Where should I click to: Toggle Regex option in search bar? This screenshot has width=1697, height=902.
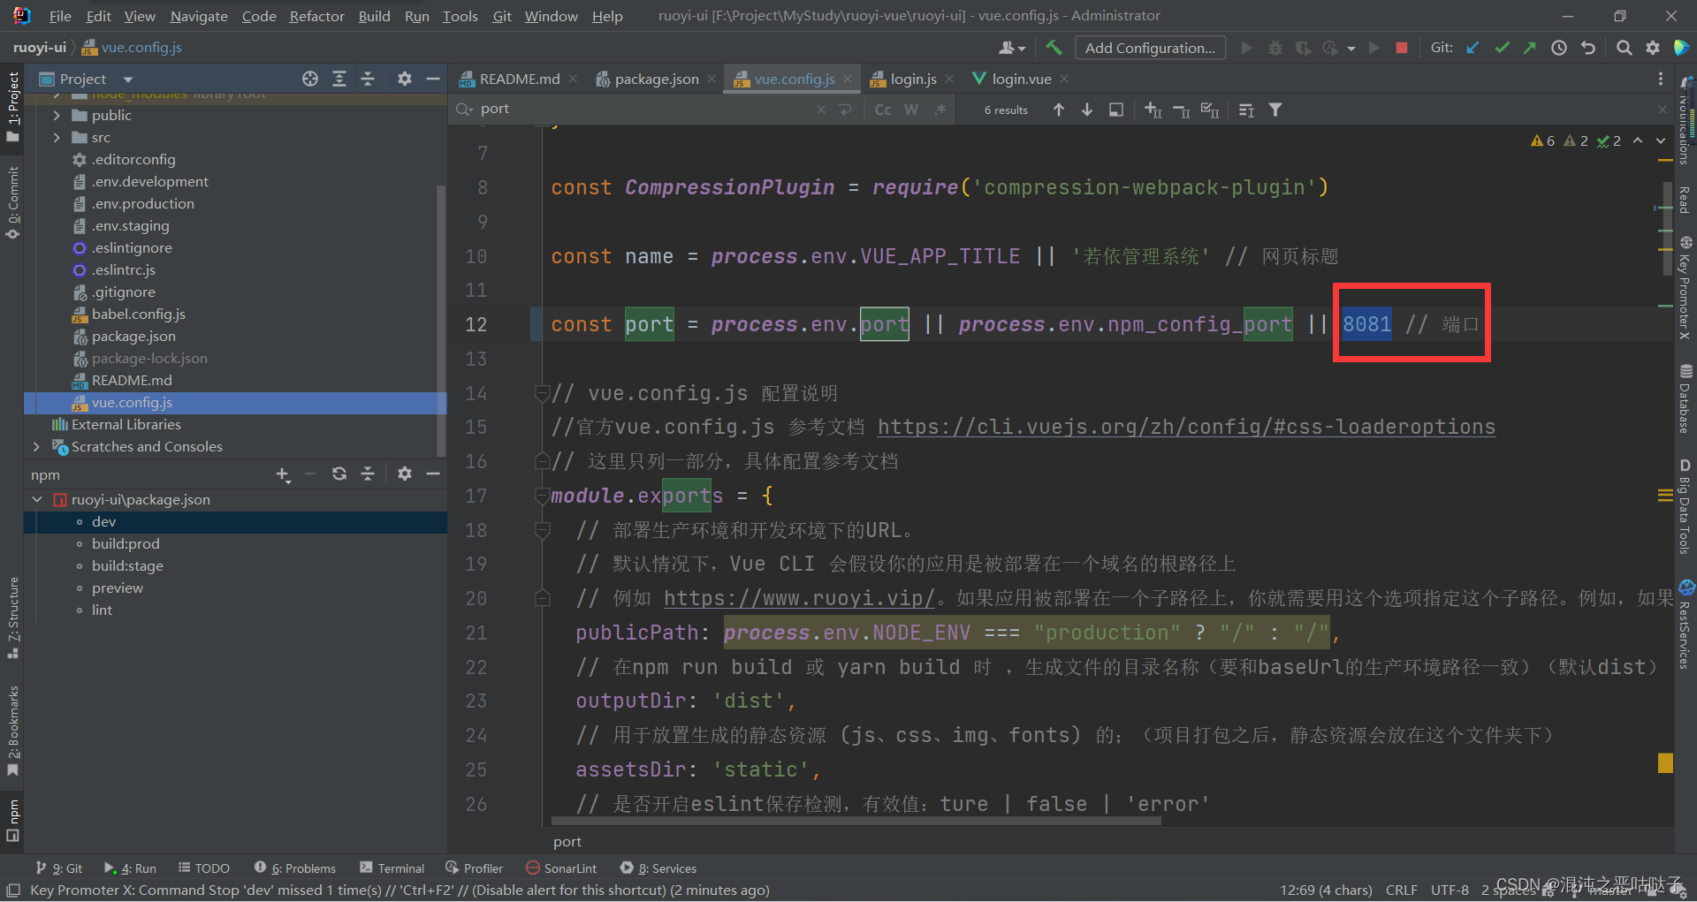coord(940,110)
